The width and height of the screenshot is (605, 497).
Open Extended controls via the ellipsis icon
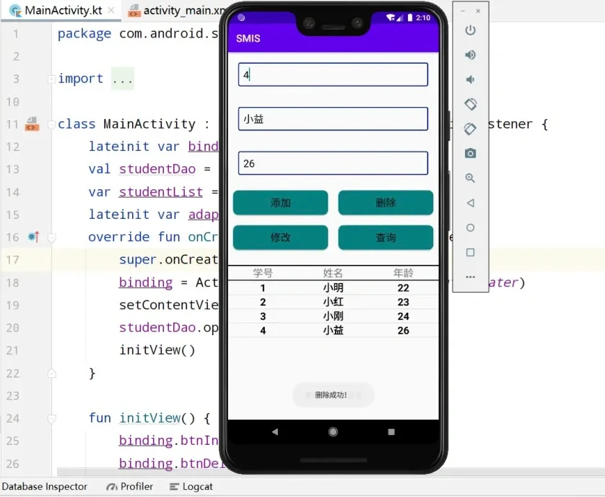click(470, 277)
